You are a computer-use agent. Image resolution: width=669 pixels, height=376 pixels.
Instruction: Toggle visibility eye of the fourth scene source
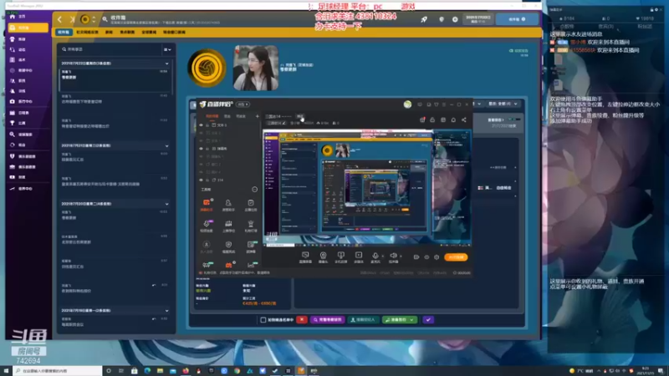202,149
